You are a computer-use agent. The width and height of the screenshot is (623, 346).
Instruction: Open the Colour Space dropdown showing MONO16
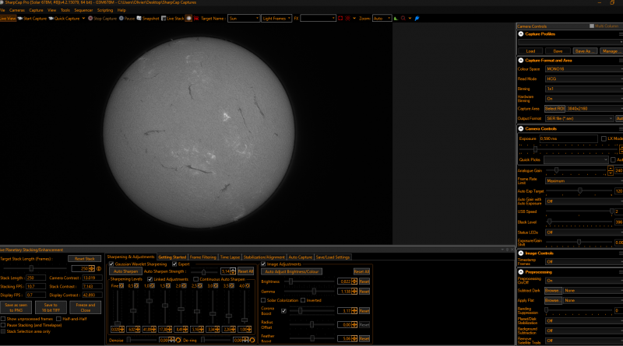point(584,69)
